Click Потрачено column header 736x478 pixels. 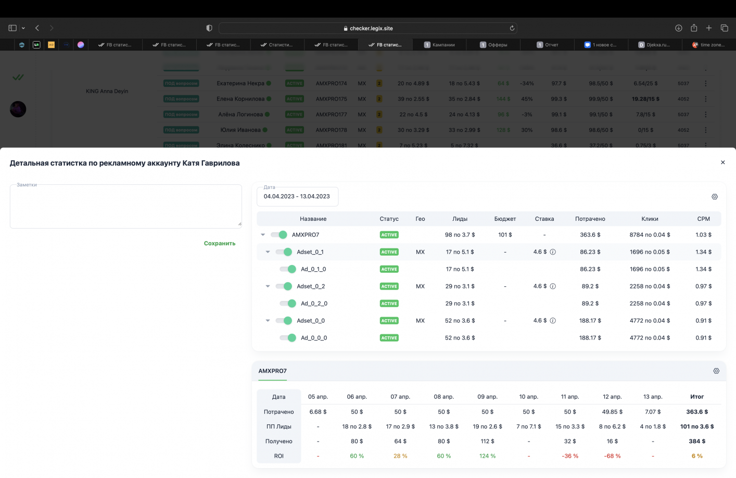590,219
